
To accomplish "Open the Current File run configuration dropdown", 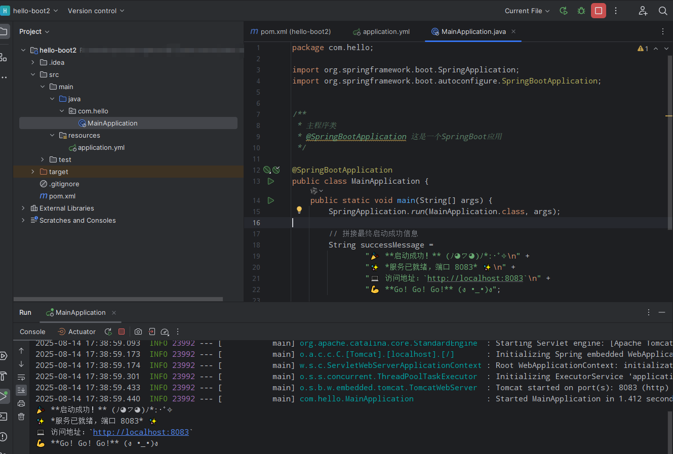I will 527,11.
